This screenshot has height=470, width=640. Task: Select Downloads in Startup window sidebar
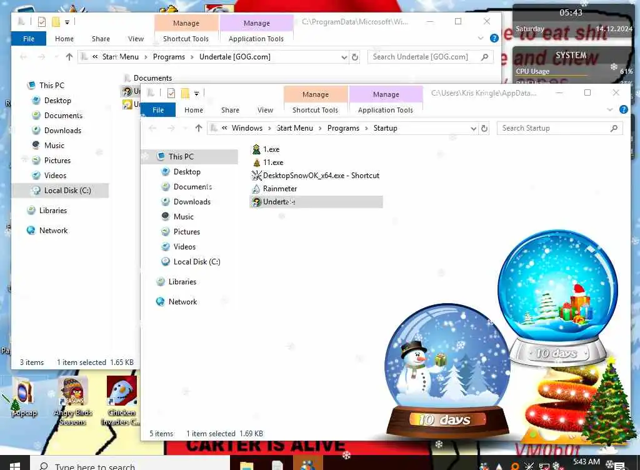(192, 201)
